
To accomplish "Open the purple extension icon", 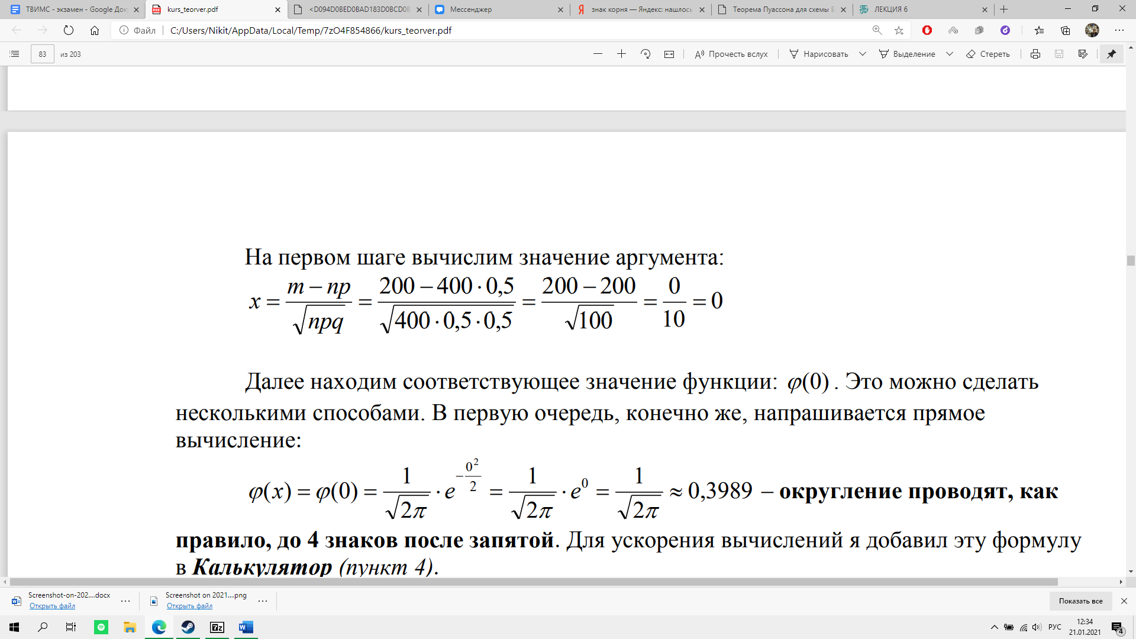I will click(1005, 30).
